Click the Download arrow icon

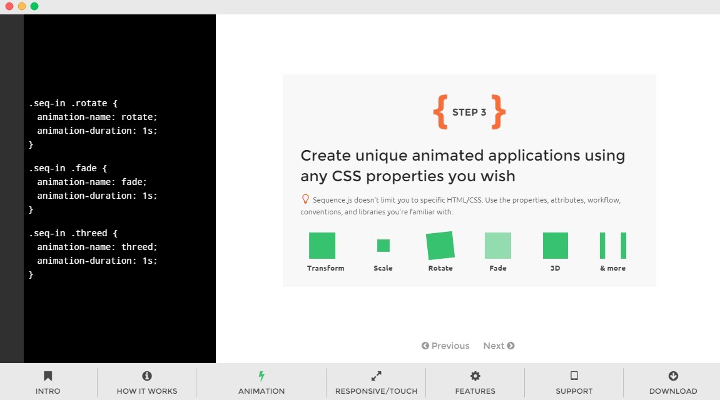[x=673, y=376]
